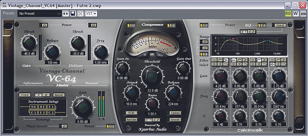Toggle the DeEsser power switch
This screenshot has height=136, width=308.
pyautogui.click(x=92, y=25)
